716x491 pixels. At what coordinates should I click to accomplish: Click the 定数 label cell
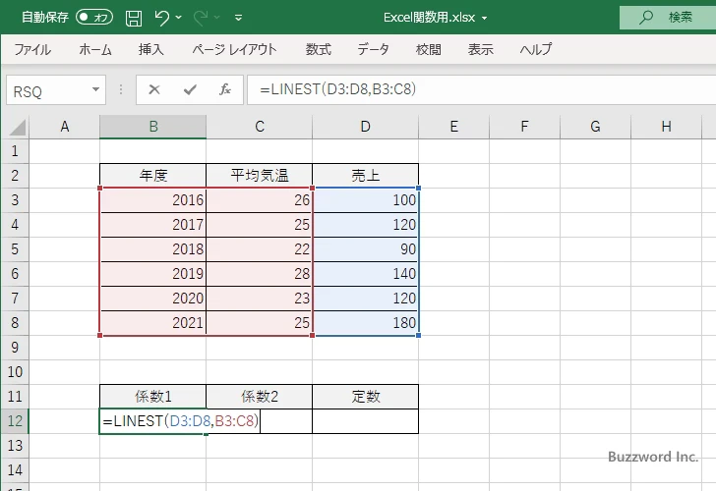click(x=365, y=397)
